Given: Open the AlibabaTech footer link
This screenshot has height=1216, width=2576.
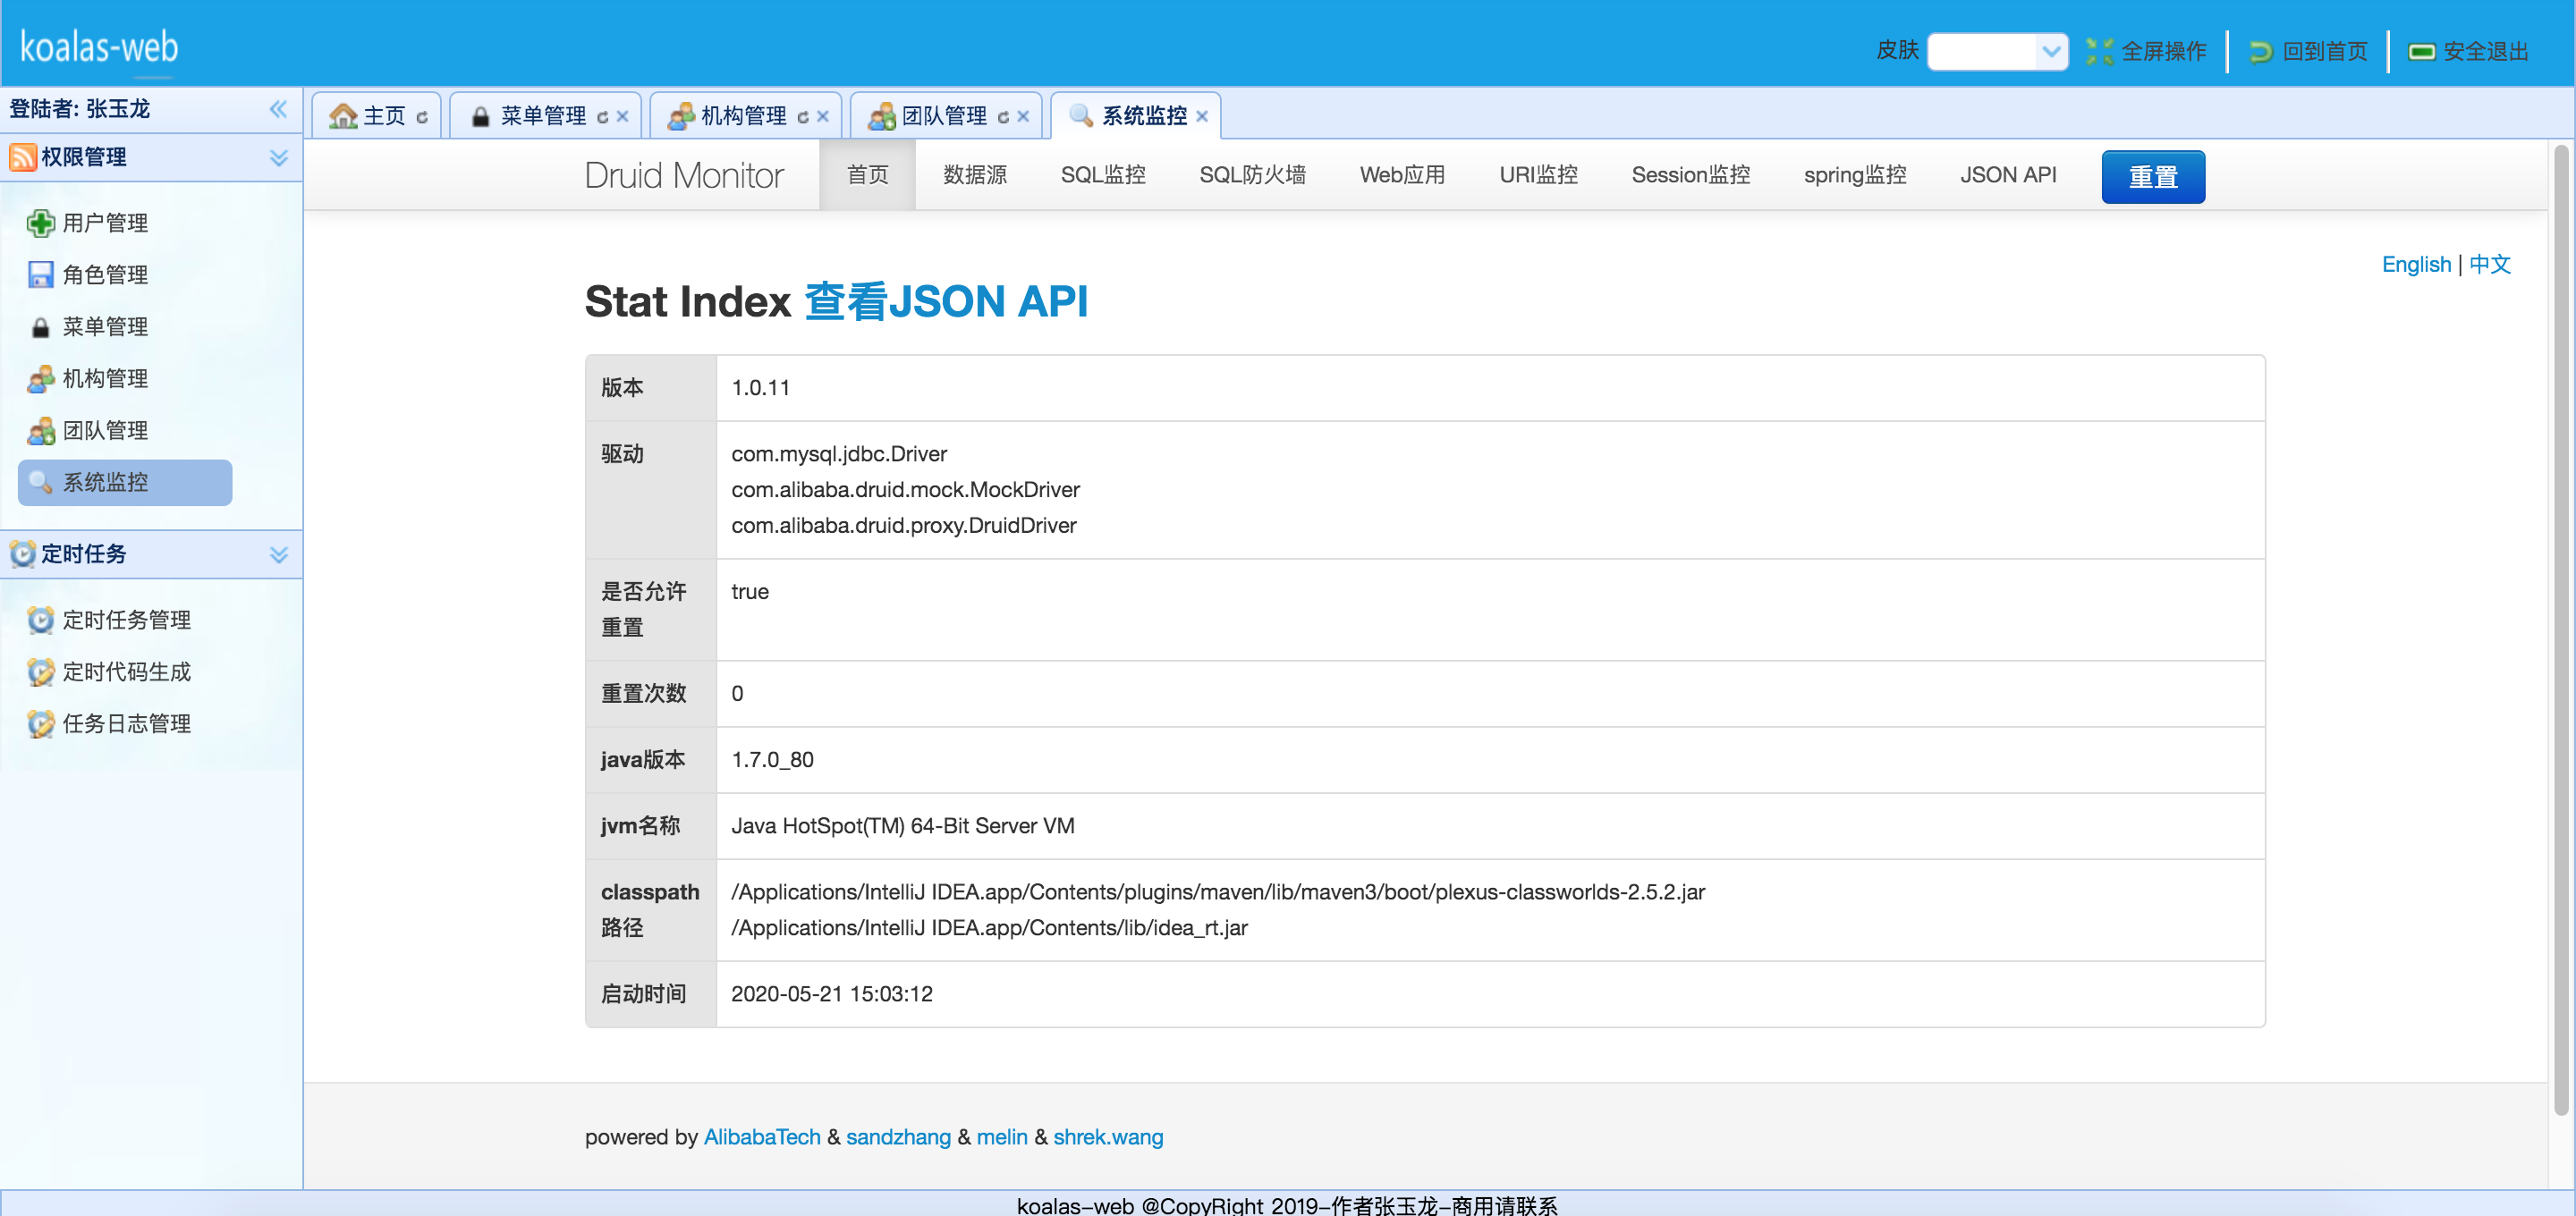Looking at the screenshot, I should click(762, 1137).
